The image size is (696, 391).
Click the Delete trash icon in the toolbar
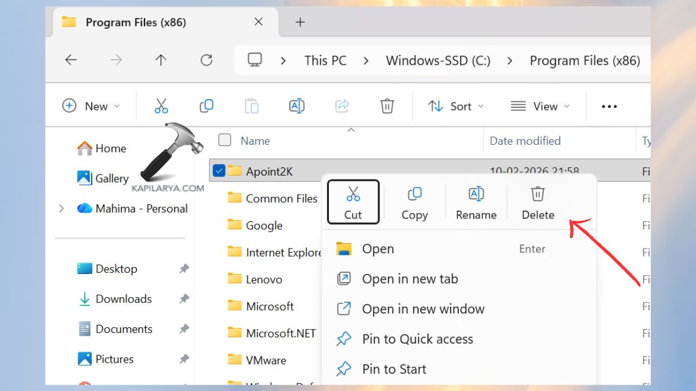(x=387, y=106)
